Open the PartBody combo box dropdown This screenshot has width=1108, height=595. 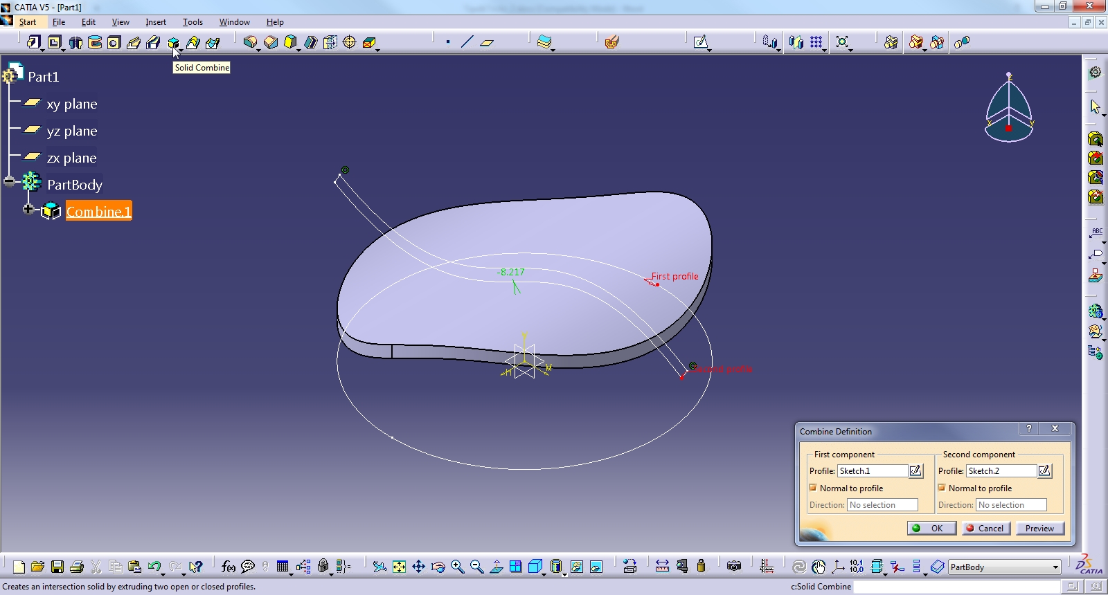point(1055,567)
